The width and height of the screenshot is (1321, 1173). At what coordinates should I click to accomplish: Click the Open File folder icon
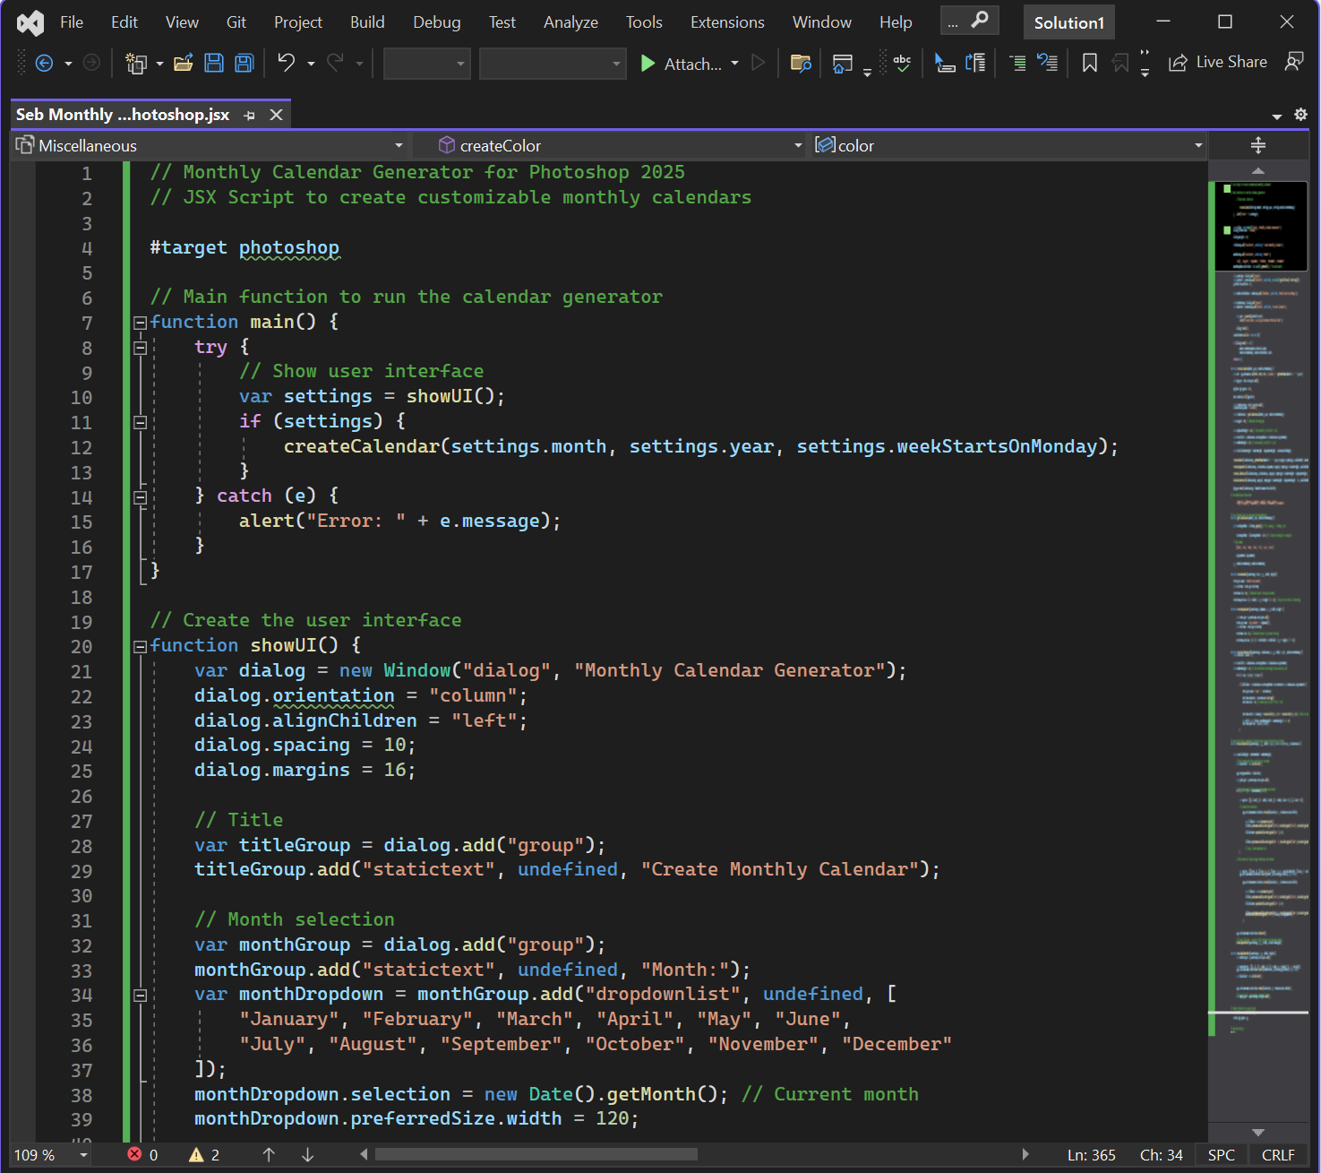pos(183,63)
